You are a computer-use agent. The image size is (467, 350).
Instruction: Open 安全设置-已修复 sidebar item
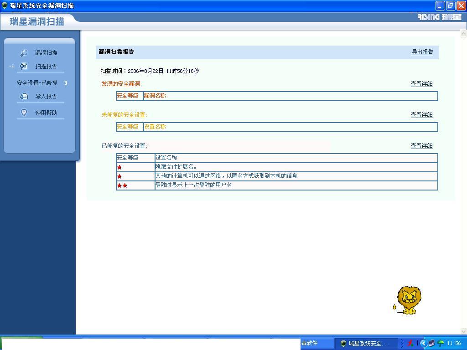(37, 83)
